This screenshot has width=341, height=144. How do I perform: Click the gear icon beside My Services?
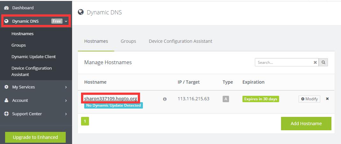pos(6,87)
